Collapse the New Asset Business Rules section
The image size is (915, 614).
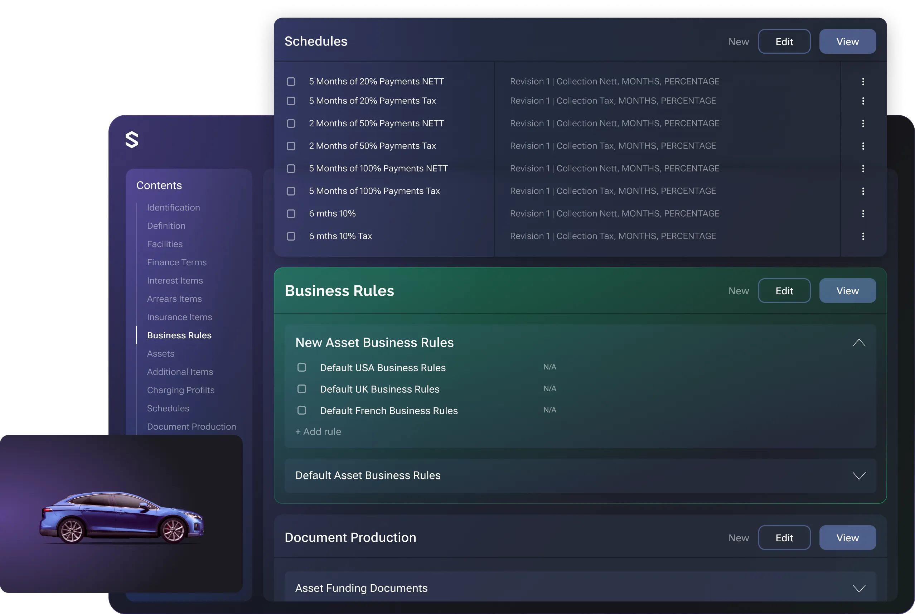coord(859,343)
